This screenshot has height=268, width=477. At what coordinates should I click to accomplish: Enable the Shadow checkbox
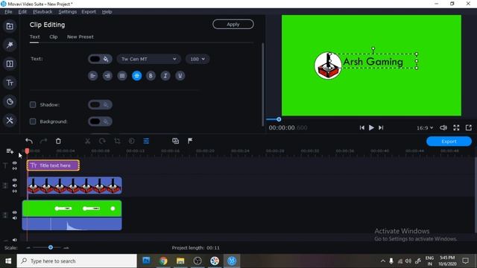coord(33,104)
